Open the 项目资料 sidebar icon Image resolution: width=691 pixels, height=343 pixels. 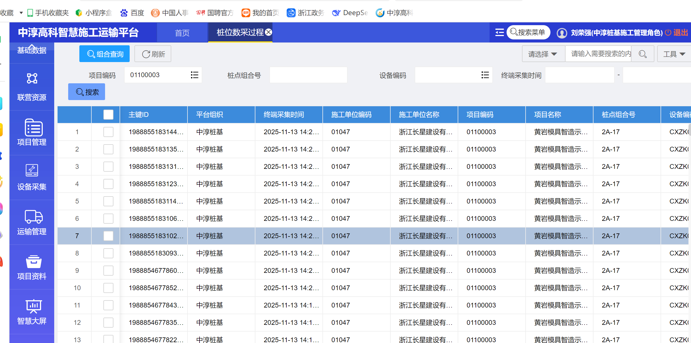[x=34, y=262]
